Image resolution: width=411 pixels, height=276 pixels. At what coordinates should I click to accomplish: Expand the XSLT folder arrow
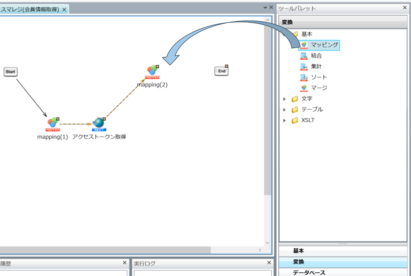pos(284,121)
